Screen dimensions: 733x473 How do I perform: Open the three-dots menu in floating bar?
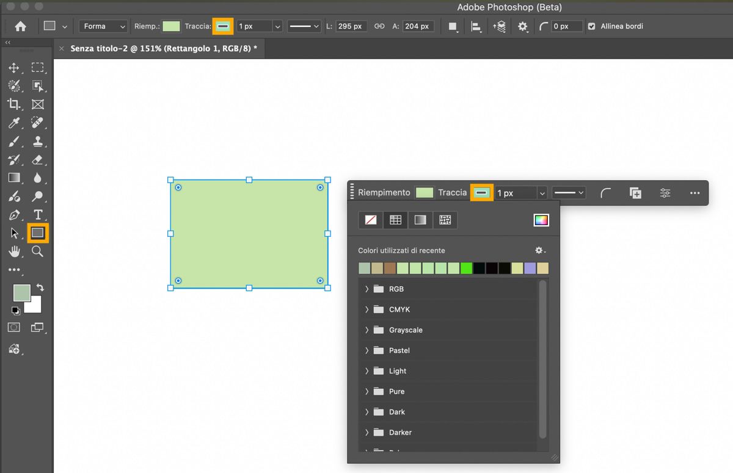click(695, 193)
